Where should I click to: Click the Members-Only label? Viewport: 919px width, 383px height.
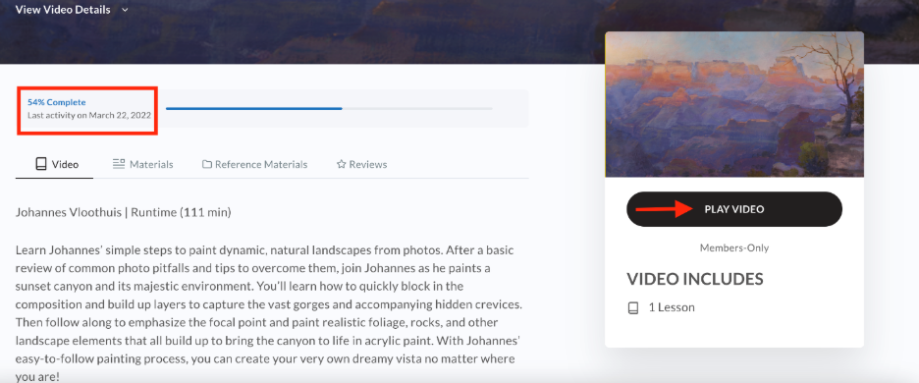tap(734, 248)
